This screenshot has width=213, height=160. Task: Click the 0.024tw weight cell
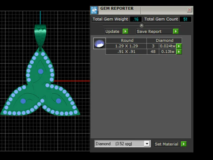tap(168, 46)
